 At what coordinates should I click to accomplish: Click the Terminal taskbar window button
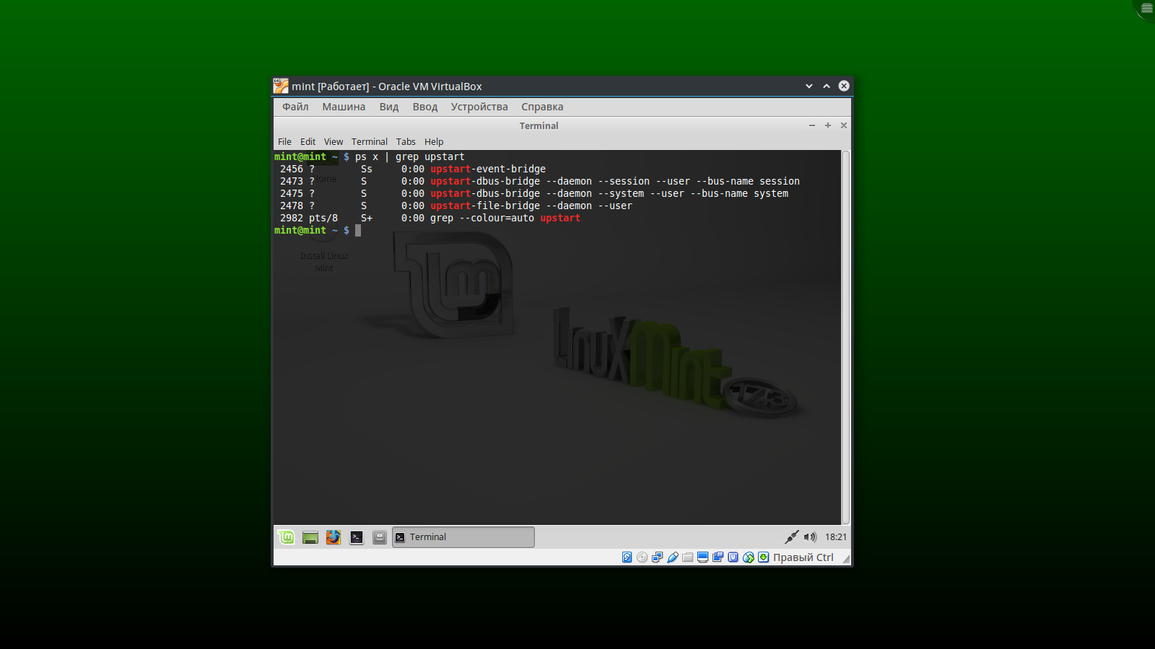(463, 537)
